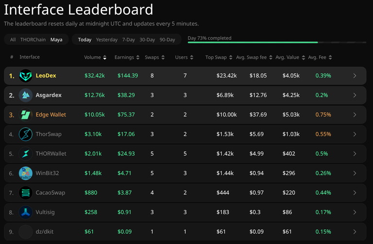
Task: Click the Earnings column header label
Action: [124, 57]
